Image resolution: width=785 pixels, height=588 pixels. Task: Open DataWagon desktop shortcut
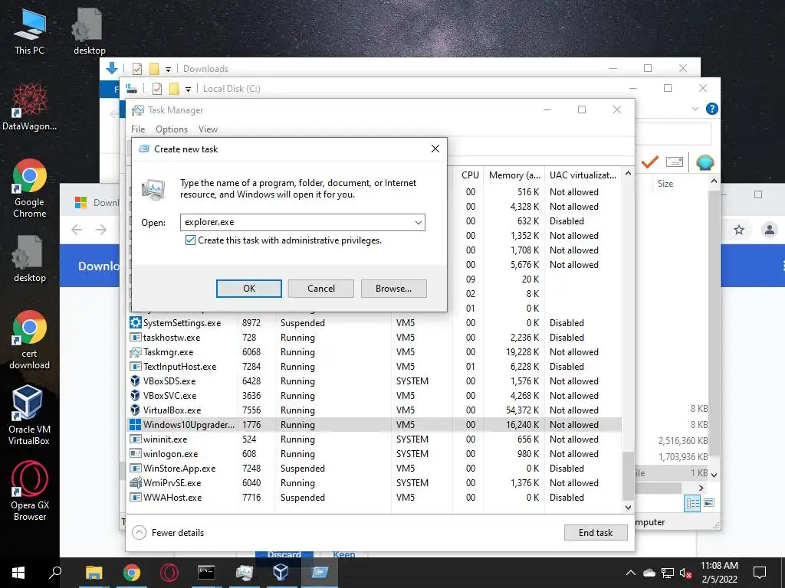pos(30,107)
